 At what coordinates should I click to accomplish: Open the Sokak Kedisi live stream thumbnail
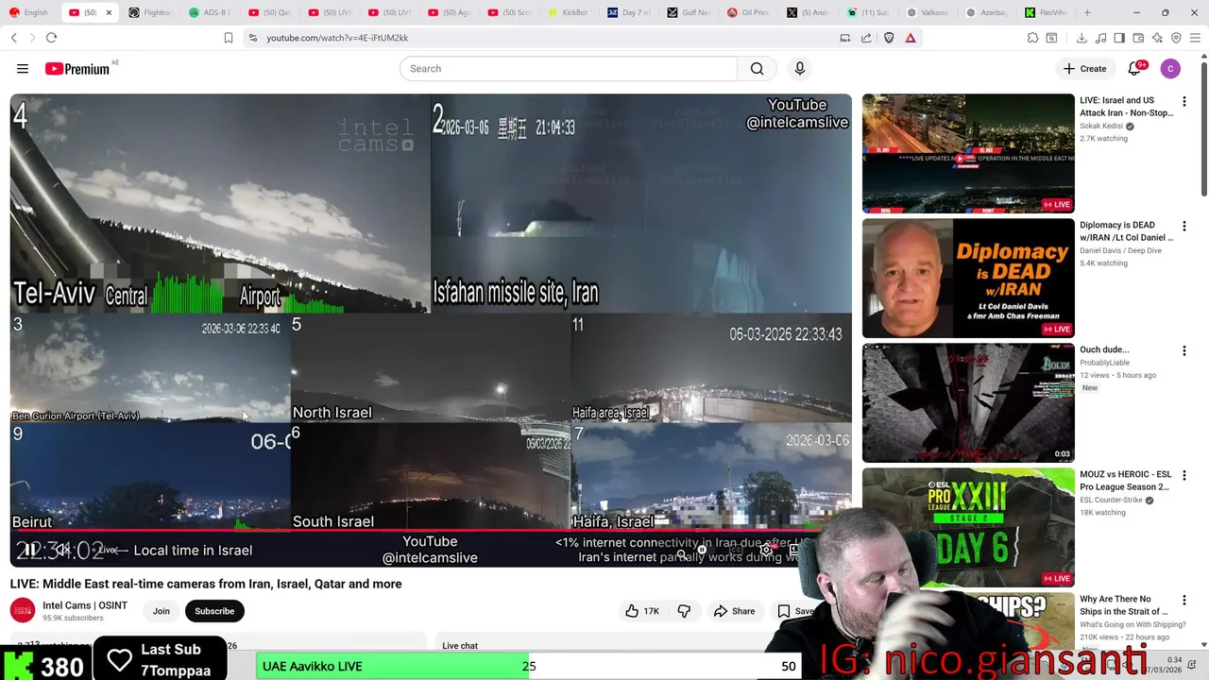(x=968, y=153)
